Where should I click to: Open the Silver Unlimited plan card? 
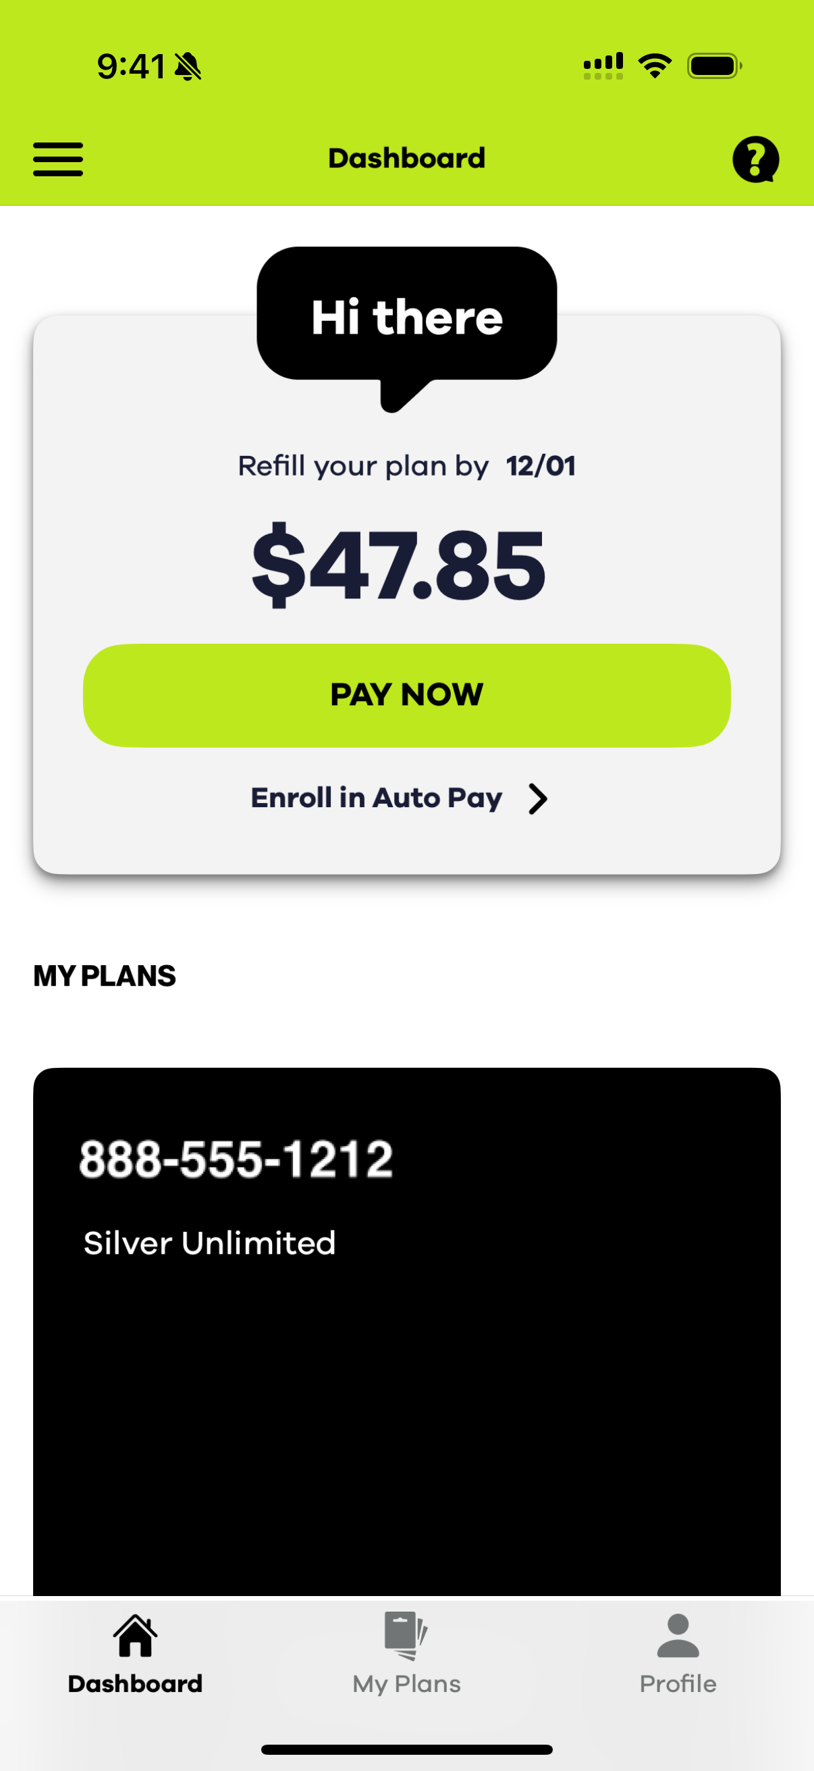[406, 1331]
